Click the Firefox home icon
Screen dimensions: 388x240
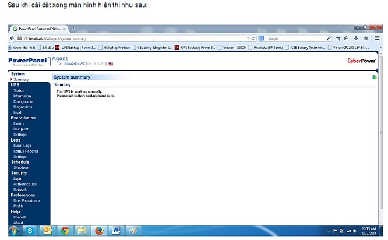365,38
